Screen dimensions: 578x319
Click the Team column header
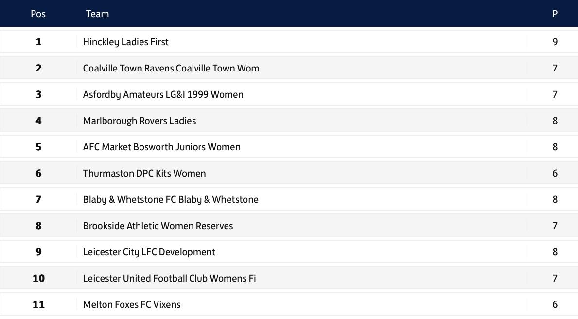97,14
